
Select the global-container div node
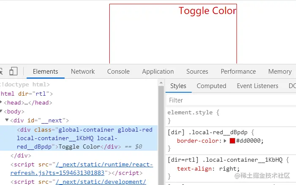coord(79,138)
